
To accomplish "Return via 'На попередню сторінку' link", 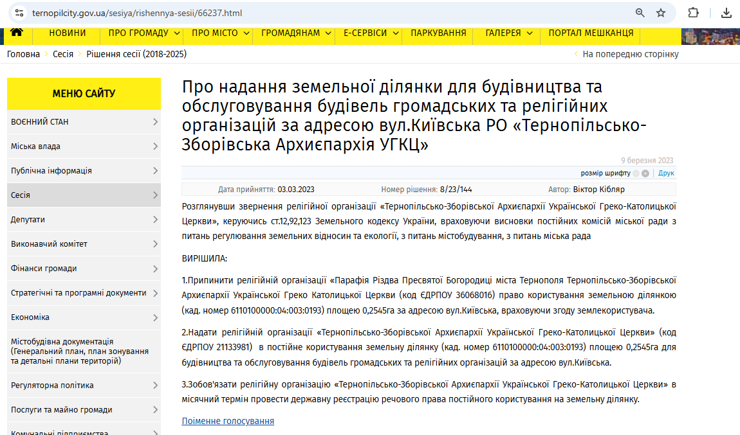I will 631,54.
